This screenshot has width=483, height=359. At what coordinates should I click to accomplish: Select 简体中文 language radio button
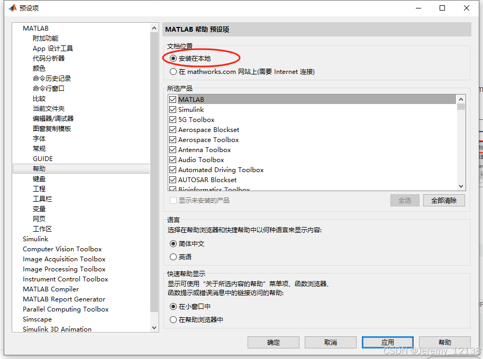click(x=173, y=244)
